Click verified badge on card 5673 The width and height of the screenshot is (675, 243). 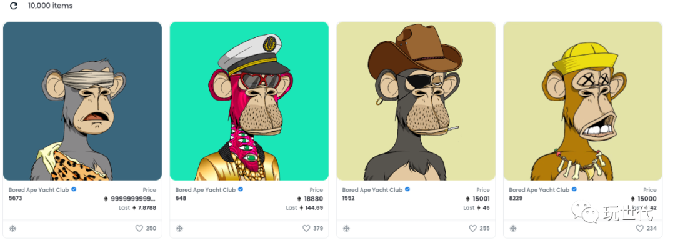[x=74, y=189]
